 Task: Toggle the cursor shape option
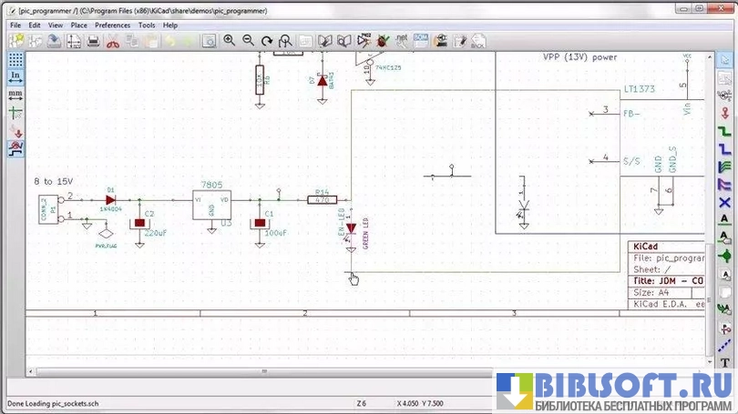click(x=15, y=112)
